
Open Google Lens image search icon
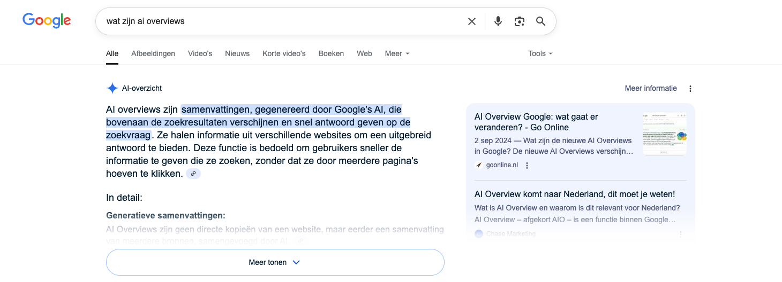tap(519, 21)
